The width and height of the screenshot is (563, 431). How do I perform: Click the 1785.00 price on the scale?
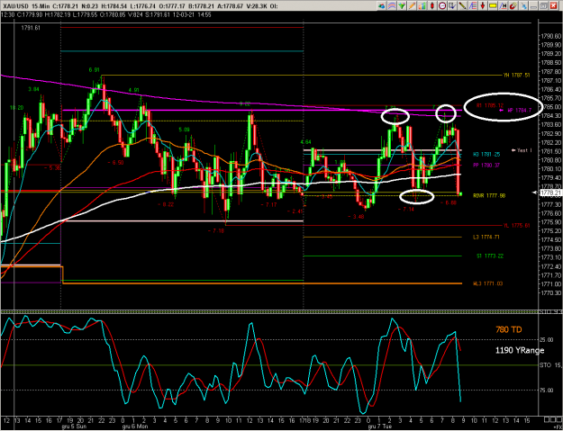click(551, 107)
